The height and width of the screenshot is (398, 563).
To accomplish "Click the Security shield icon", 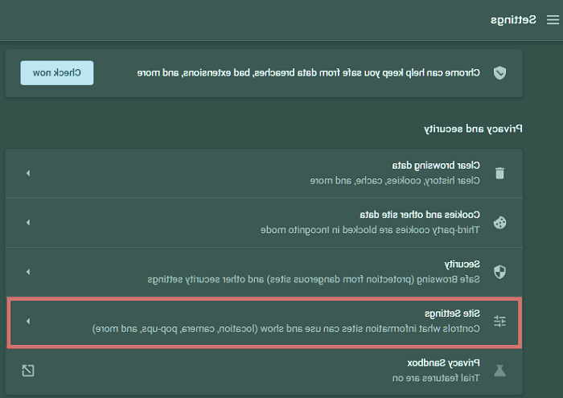I will 499,272.
